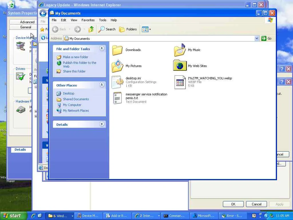
Task: Click the Make a new folder icon
Action: [x=59, y=57]
